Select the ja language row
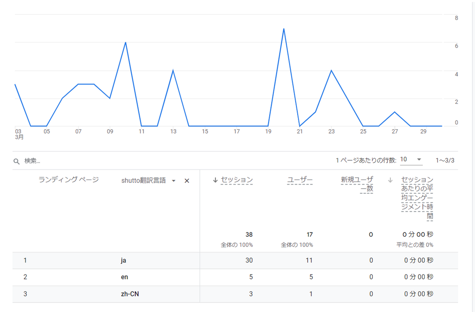The width and height of the screenshot is (475, 312). 235,260
